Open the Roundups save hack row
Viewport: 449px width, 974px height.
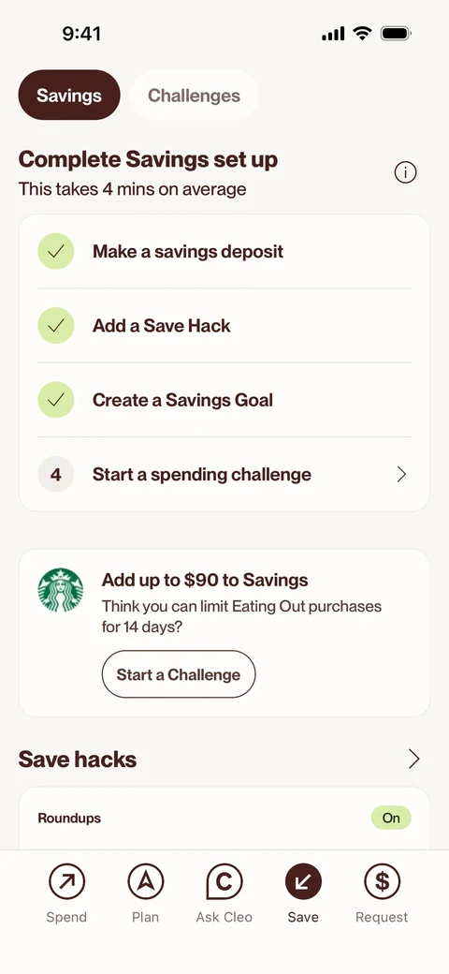coord(224,819)
